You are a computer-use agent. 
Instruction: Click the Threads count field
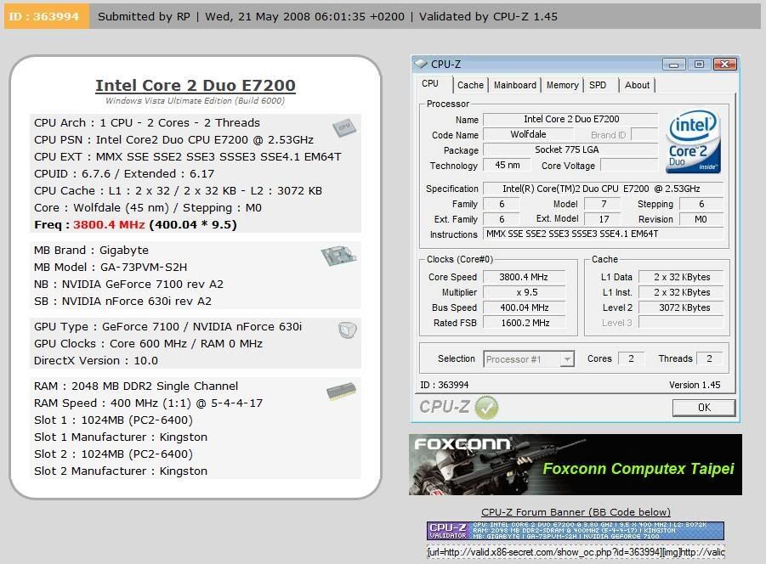pos(709,358)
